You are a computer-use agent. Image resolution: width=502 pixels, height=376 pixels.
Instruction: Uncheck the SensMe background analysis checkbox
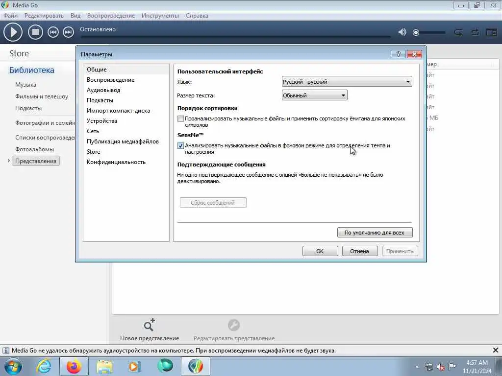[x=180, y=145]
